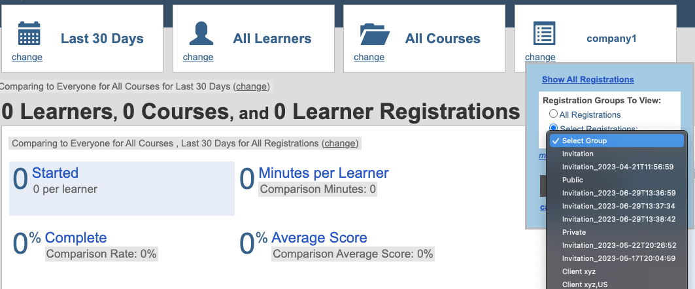Choose Public in the group dropdown

coord(573,180)
